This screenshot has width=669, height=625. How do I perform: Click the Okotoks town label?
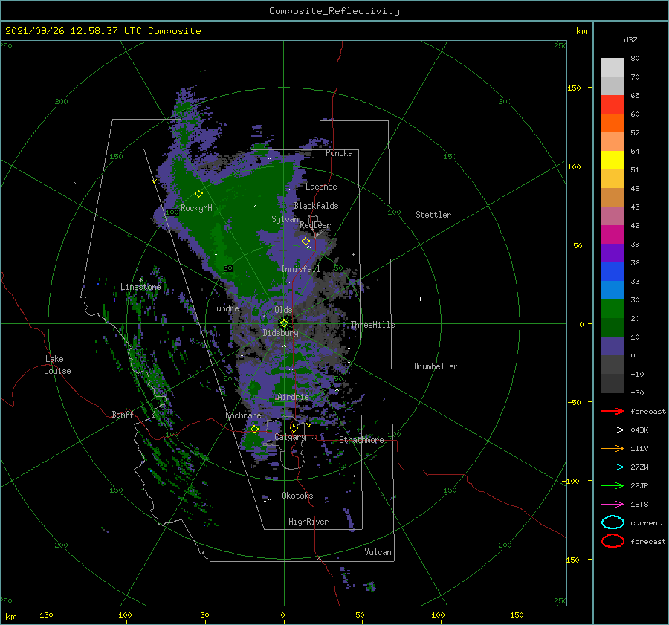click(x=297, y=496)
